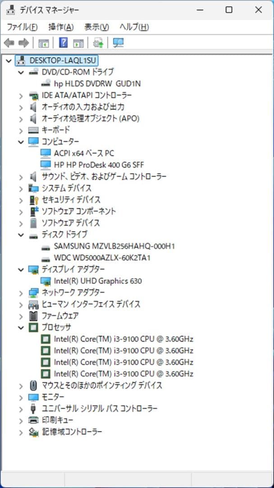Expand the ソフトウェア デバイス category
The height and width of the screenshot is (488, 274).
point(21,224)
